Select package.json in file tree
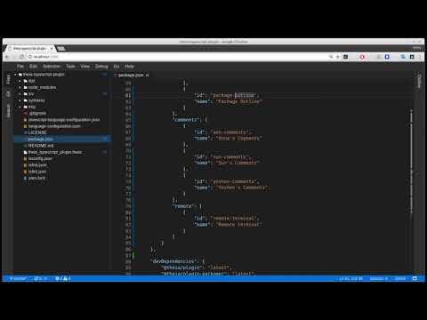Image resolution: width=427 pixels, height=320 pixels. [x=61, y=139]
